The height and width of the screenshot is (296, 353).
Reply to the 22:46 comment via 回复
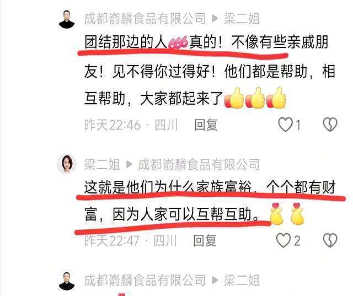click(206, 125)
